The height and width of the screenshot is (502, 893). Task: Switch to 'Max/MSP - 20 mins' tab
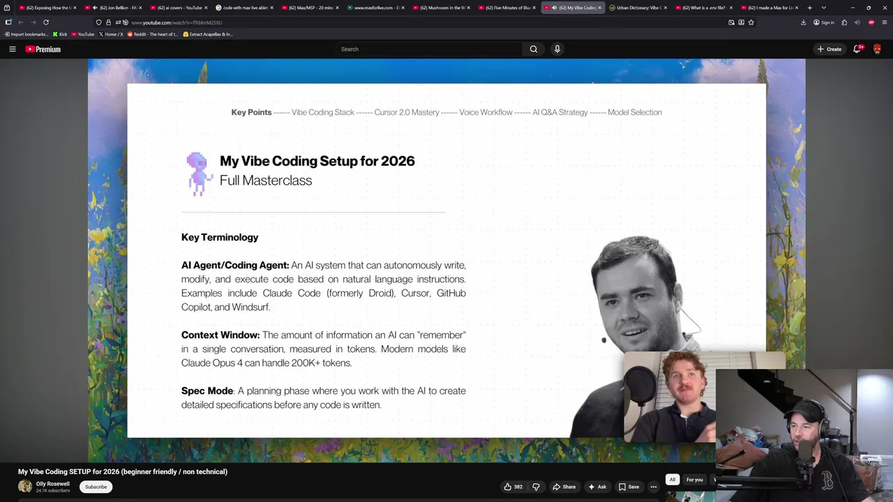(309, 8)
